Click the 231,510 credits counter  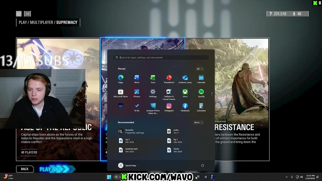[278, 14]
